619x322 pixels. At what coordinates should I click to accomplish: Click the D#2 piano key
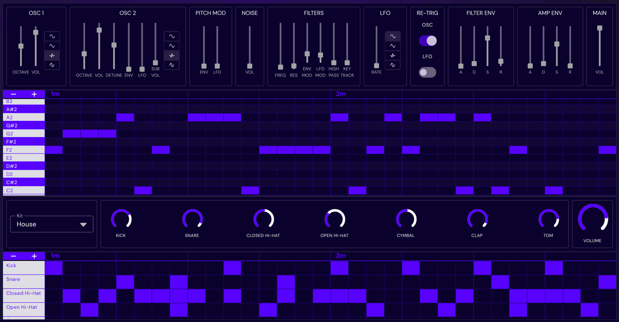(x=24, y=166)
